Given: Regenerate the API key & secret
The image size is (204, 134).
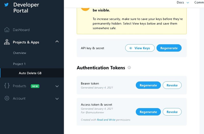Looking at the screenshot, I should coord(169,48).
